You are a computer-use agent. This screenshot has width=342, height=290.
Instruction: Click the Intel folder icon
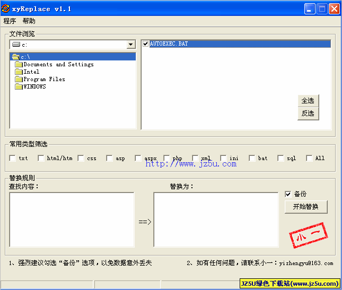pyautogui.click(x=19, y=72)
